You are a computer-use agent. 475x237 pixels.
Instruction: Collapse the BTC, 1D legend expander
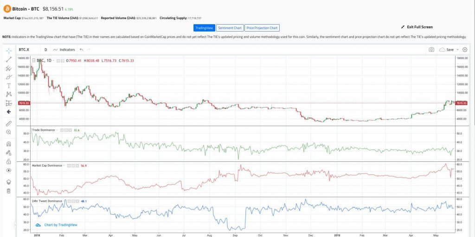tap(33, 60)
